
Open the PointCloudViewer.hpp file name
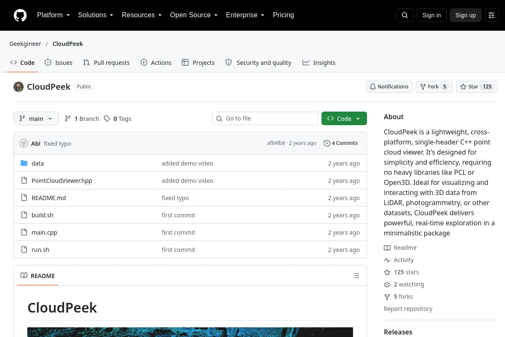pos(62,181)
